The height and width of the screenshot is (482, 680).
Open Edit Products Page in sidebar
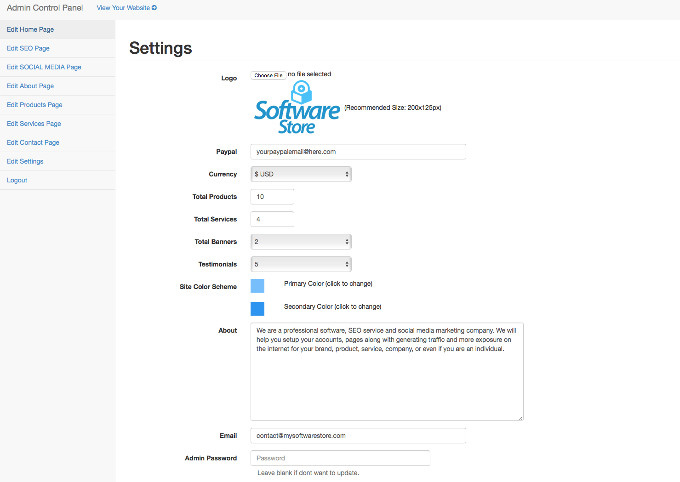click(57, 105)
